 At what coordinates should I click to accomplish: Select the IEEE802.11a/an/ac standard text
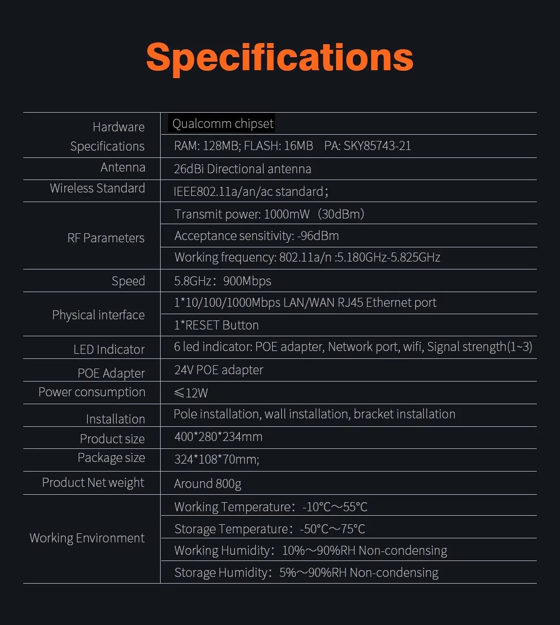tap(251, 191)
